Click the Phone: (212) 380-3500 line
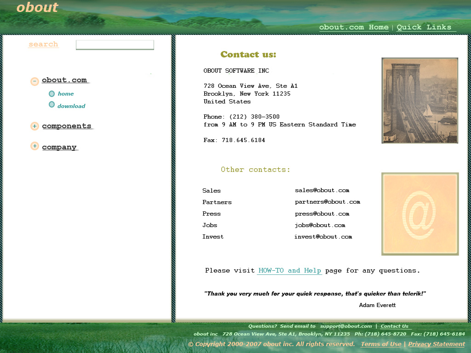This screenshot has width=471, height=353. pyautogui.click(x=241, y=116)
